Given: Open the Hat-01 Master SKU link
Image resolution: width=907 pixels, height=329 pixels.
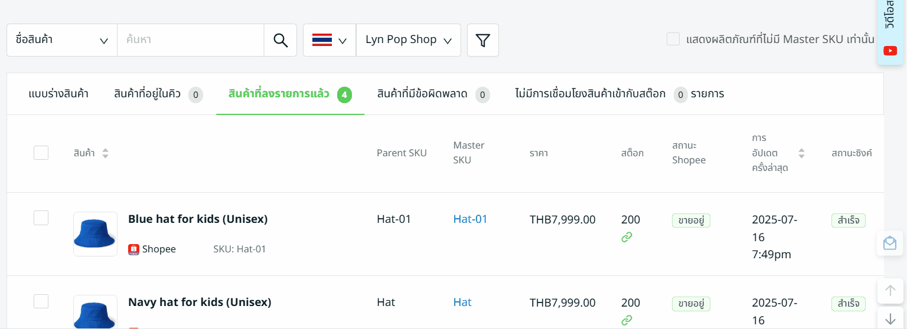Looking at the screenshot, I should pos(470,219).
